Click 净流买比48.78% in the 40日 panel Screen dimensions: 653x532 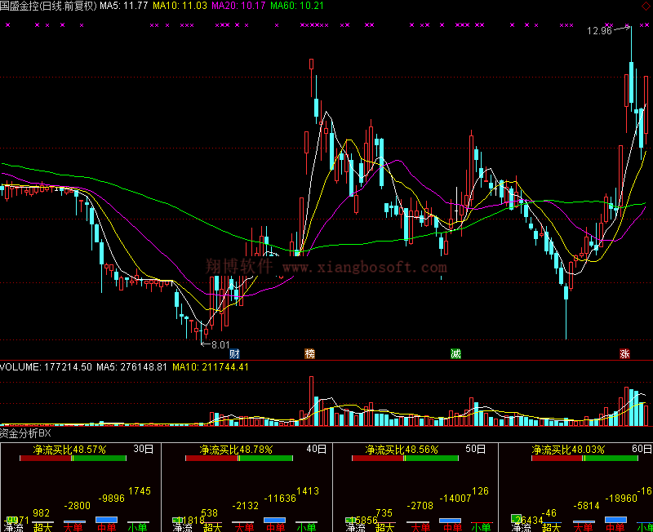(x=236, y=450)
